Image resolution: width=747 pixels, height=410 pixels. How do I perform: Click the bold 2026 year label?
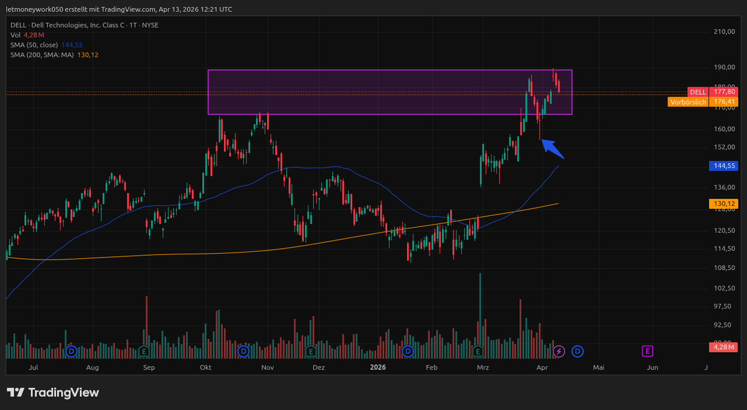click(x=377, y=368)
